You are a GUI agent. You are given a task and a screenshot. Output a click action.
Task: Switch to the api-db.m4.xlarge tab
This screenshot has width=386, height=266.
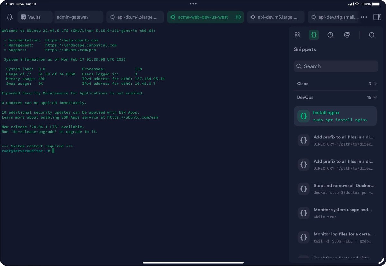coord(135,17)
